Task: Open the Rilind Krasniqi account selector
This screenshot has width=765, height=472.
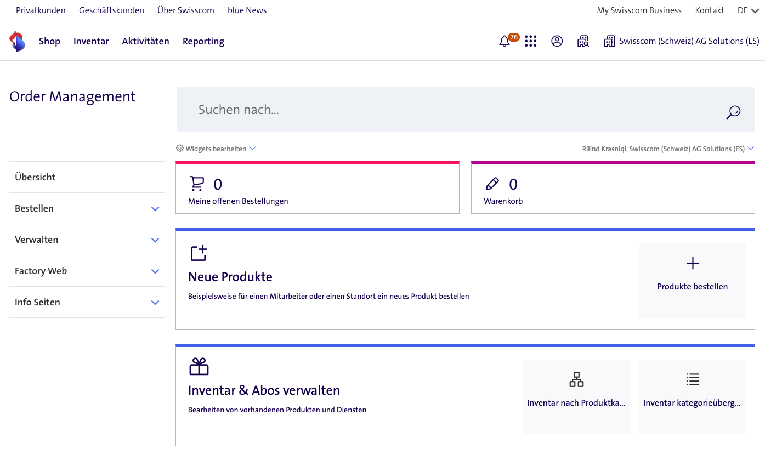Action: click(x=668, y=149)
